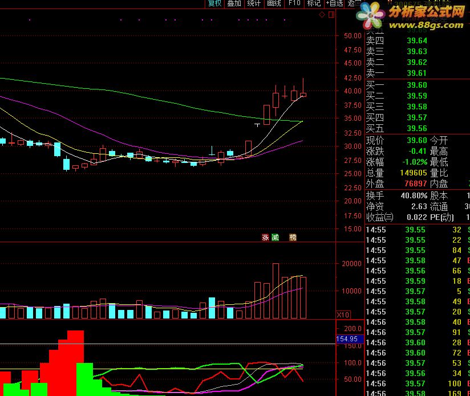470x396 pixels.
Task: Click the green 减 marker icon
Action: (275, 238)
